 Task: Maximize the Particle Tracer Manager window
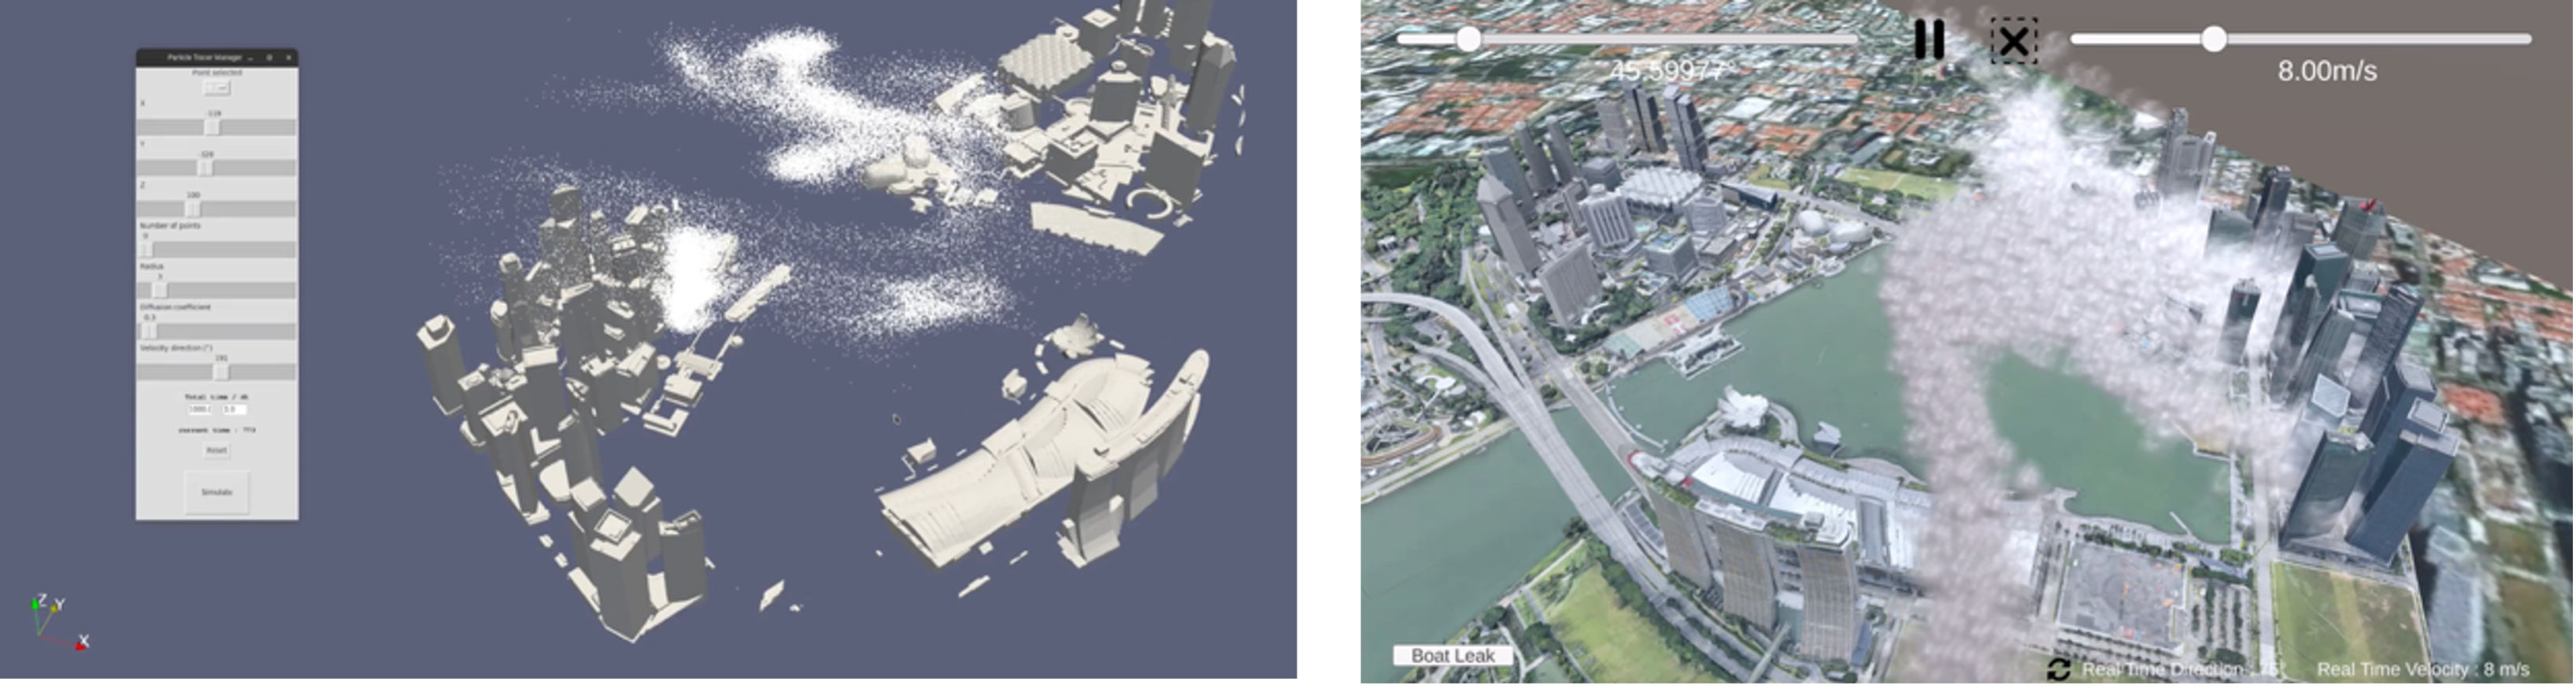coord(270,58)
